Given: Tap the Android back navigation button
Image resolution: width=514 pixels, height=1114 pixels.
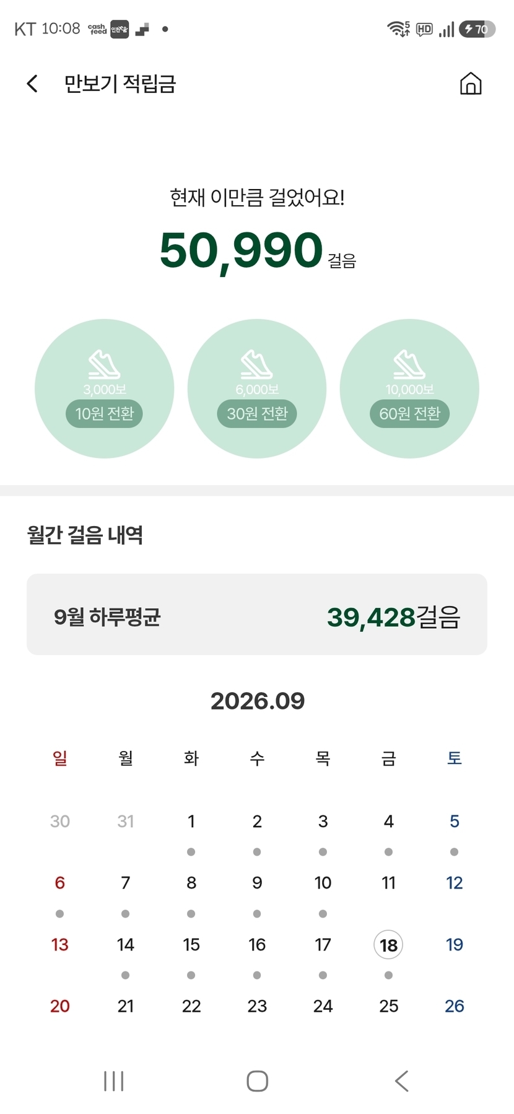Looking at the screenshot, I should (401, 1081).
